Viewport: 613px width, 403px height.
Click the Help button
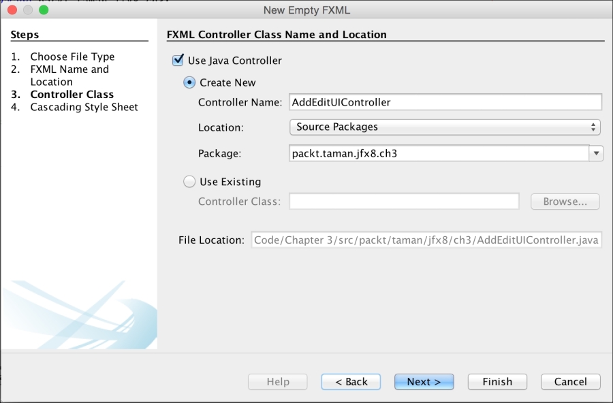pyautogui.click(x=278, y=382)
